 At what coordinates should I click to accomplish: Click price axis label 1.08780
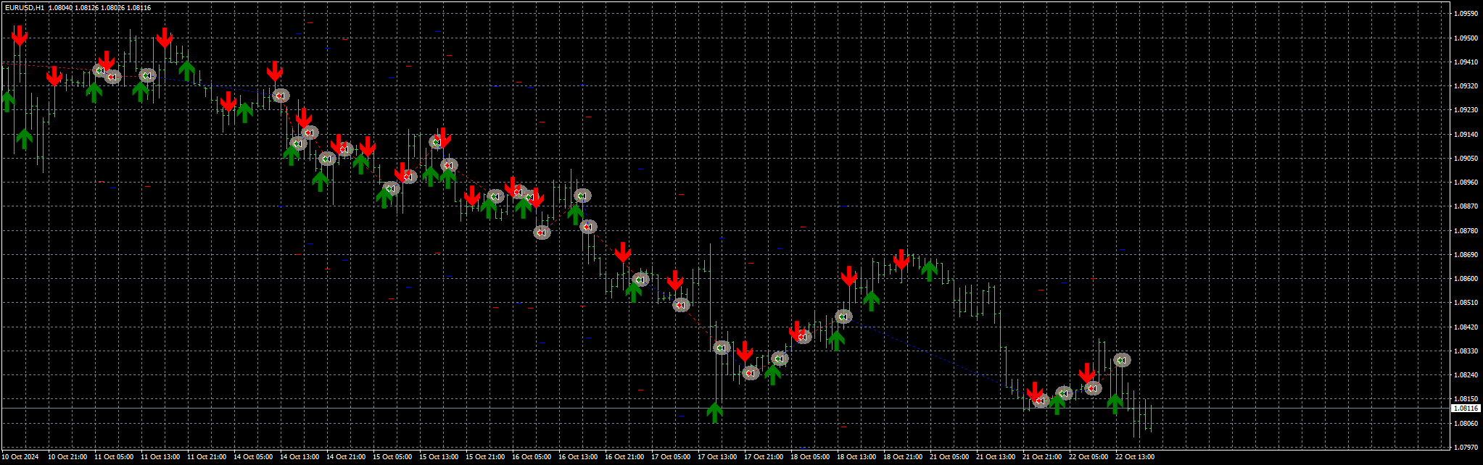[x=1466, y=230]
